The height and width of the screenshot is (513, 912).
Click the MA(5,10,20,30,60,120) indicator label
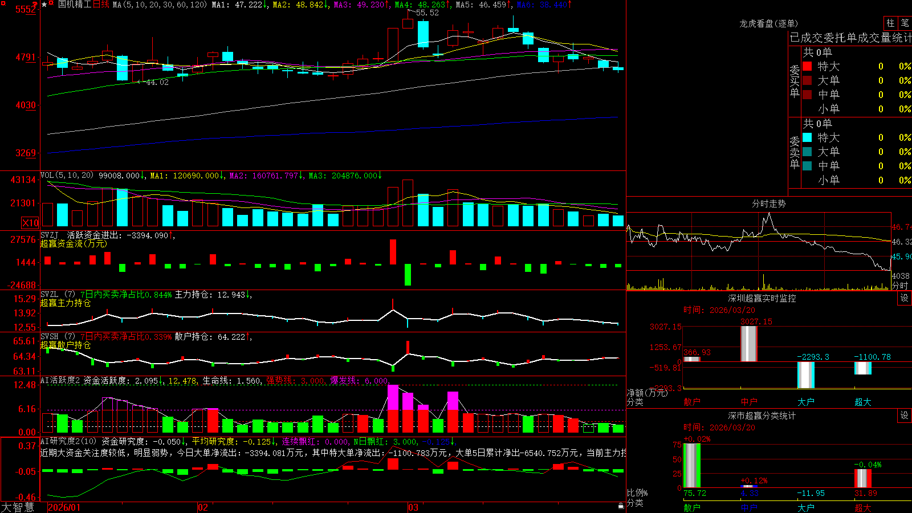point(160,5)
